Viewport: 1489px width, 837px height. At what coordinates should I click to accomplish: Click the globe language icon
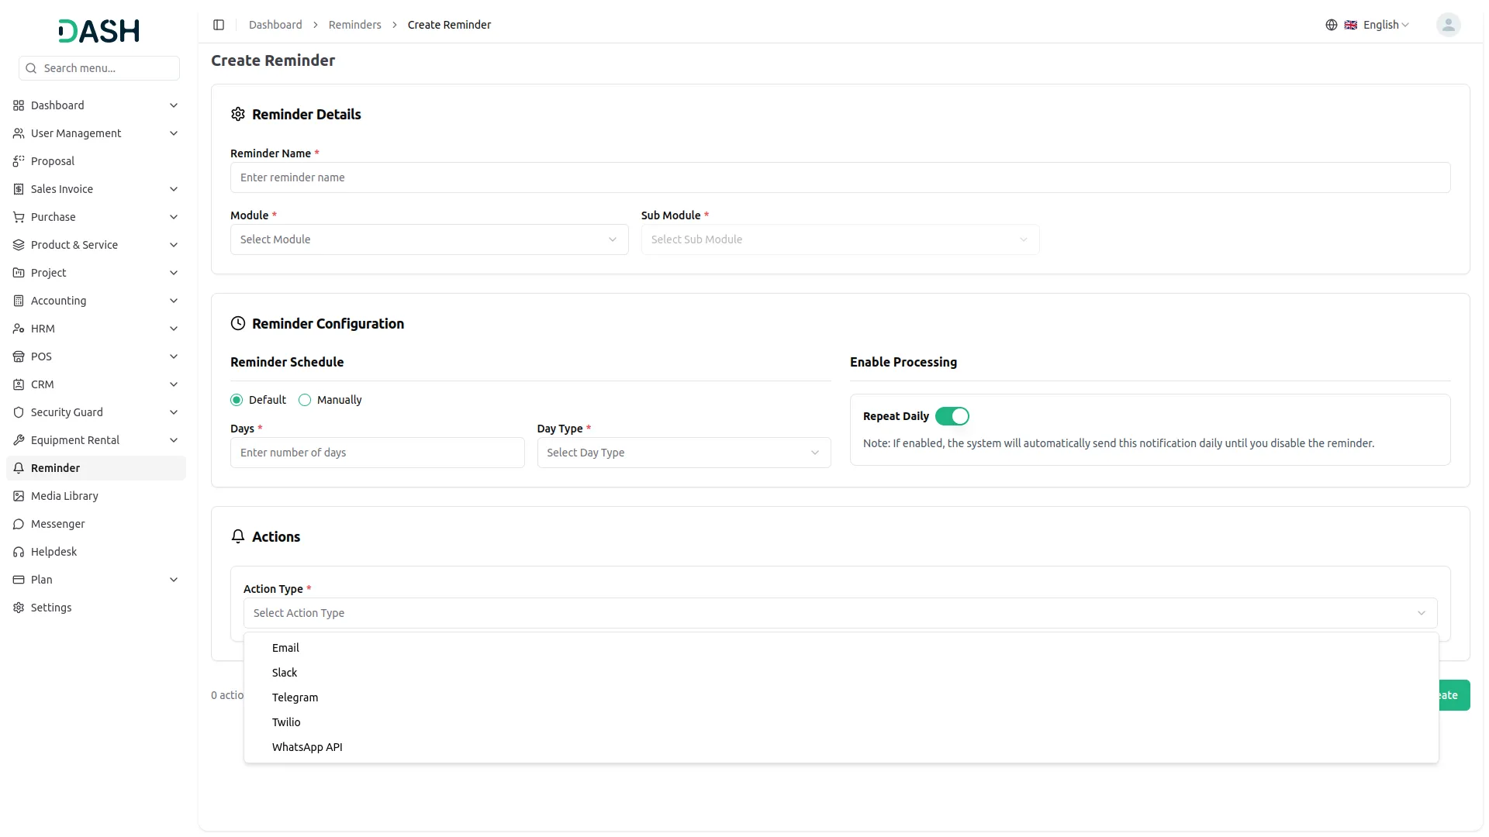coord(1331,25)
